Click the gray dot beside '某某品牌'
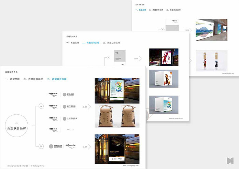Image resolution: width=239 pixels, height=169 pixels. [51, 146]
